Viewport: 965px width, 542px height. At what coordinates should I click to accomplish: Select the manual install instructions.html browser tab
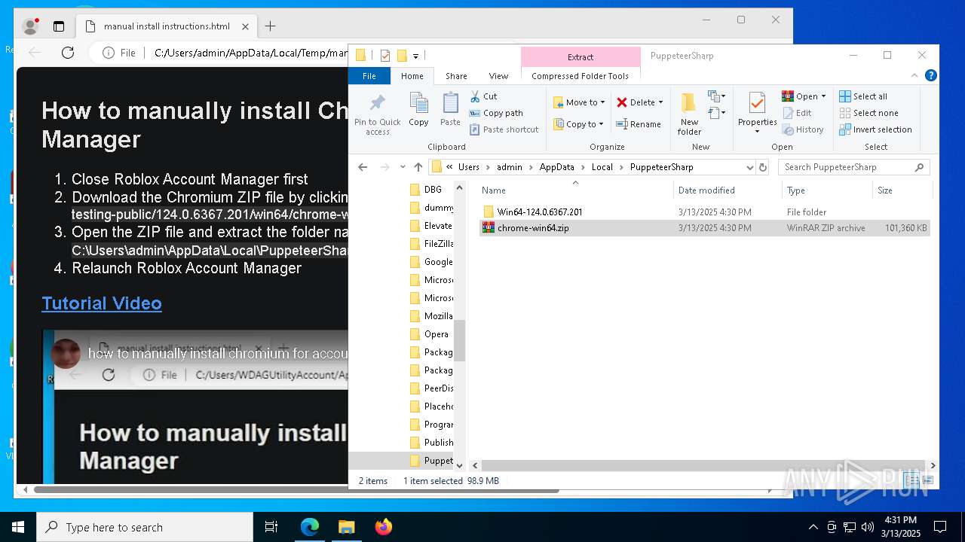168,26
